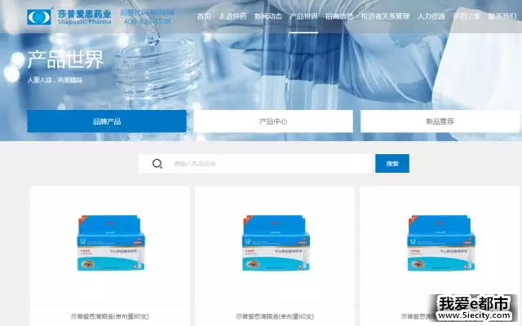
Task: Click the 400 service phone number
Action: tap(147, 22)
